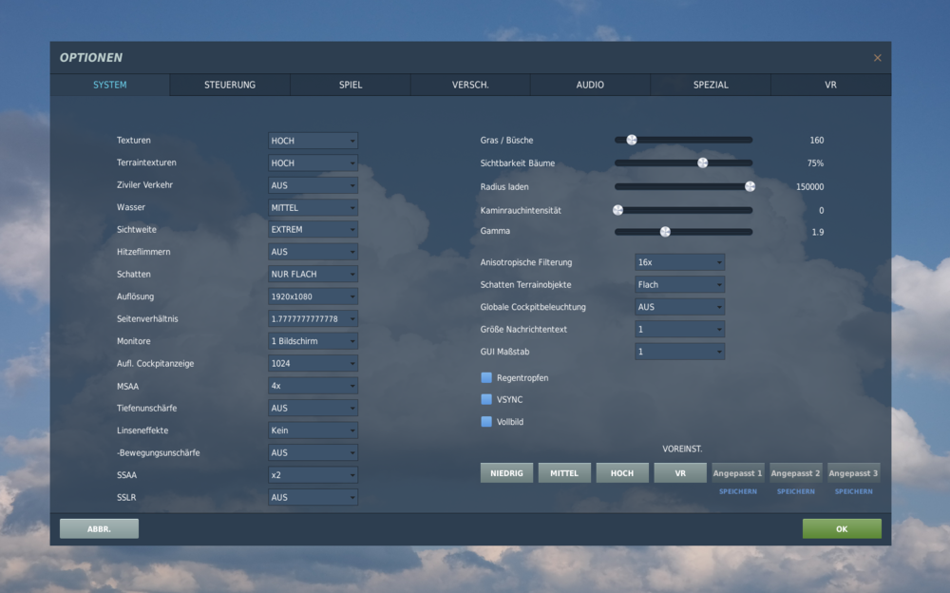Open the Texturen quality dropdown
950x593 pixels.
point(313,140)
